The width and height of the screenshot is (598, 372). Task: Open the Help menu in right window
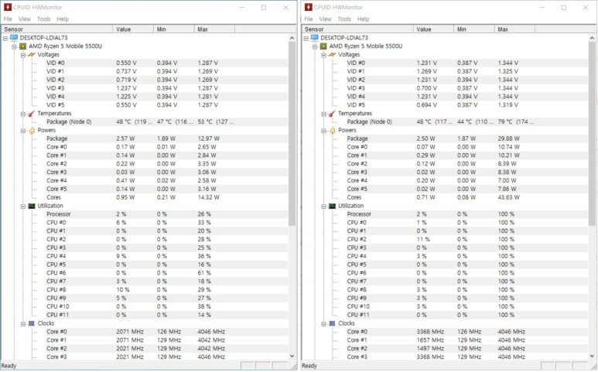coord(363,19)
